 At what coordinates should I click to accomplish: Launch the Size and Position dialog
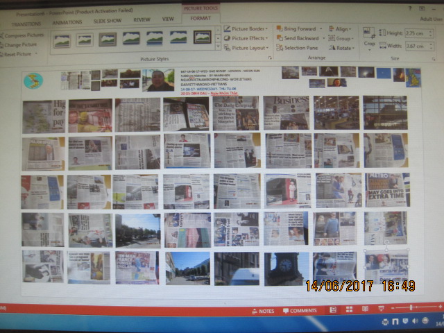point(433,59)
